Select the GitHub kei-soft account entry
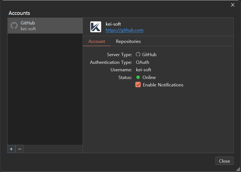This screenshot has width=241, height=172. coord(45,26)
